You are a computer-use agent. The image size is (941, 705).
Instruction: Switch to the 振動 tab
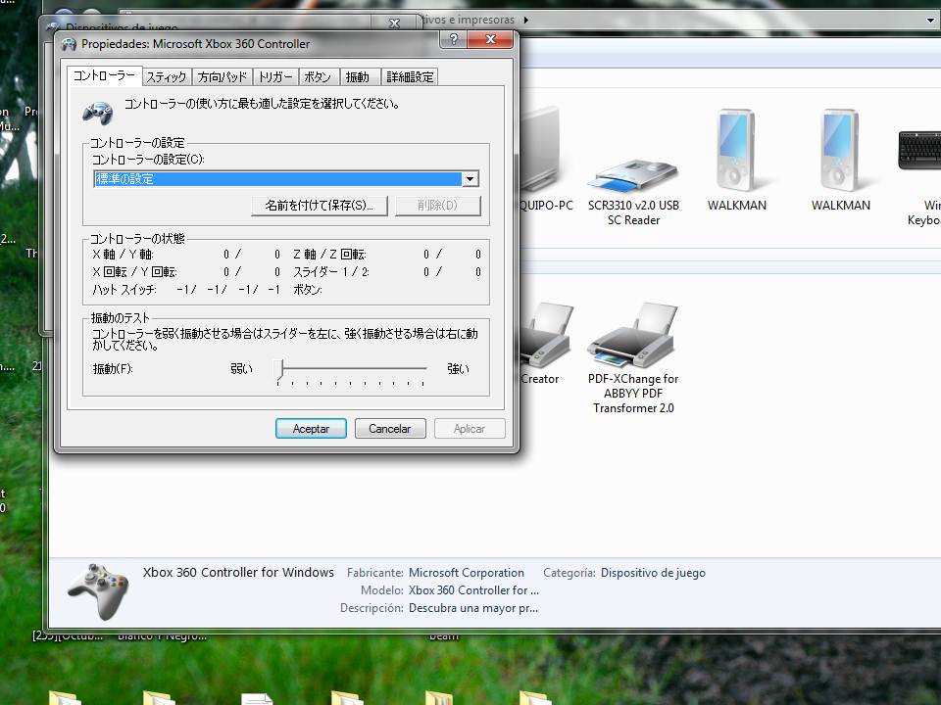359,76
